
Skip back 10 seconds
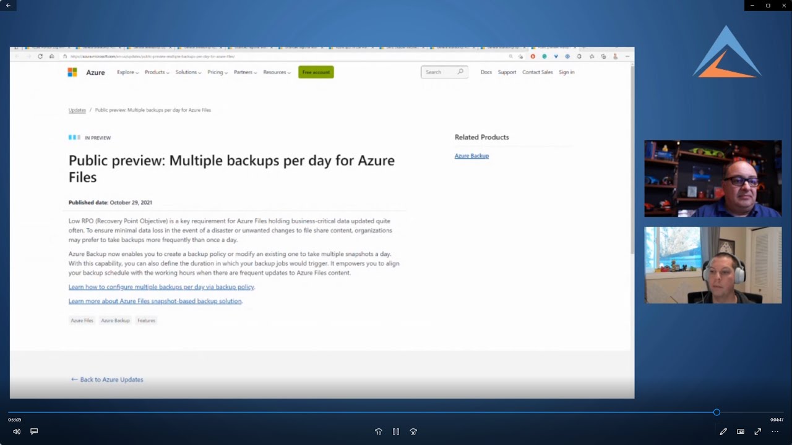point(379,431)
